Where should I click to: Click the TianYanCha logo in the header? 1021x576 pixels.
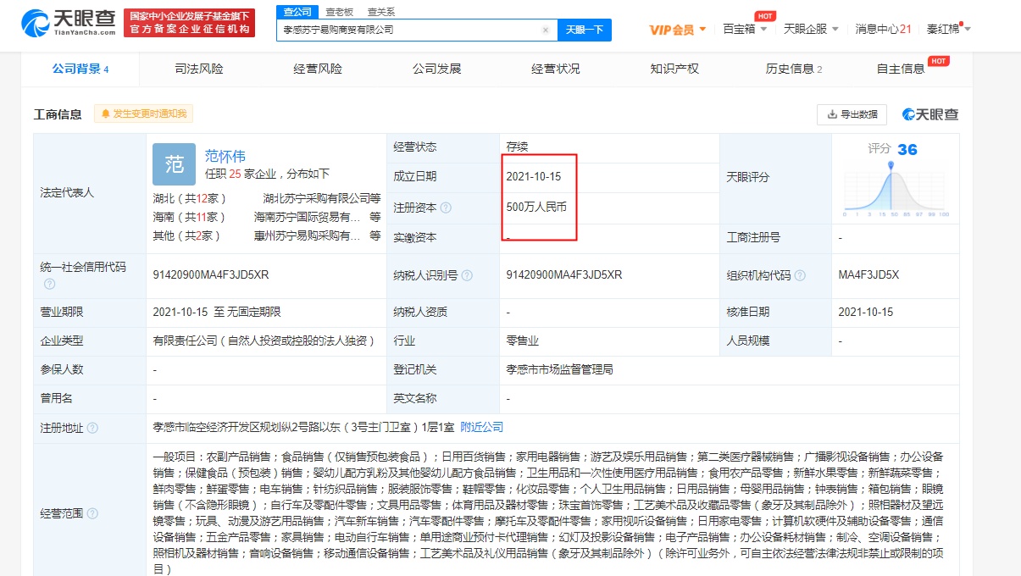(68, 23)
